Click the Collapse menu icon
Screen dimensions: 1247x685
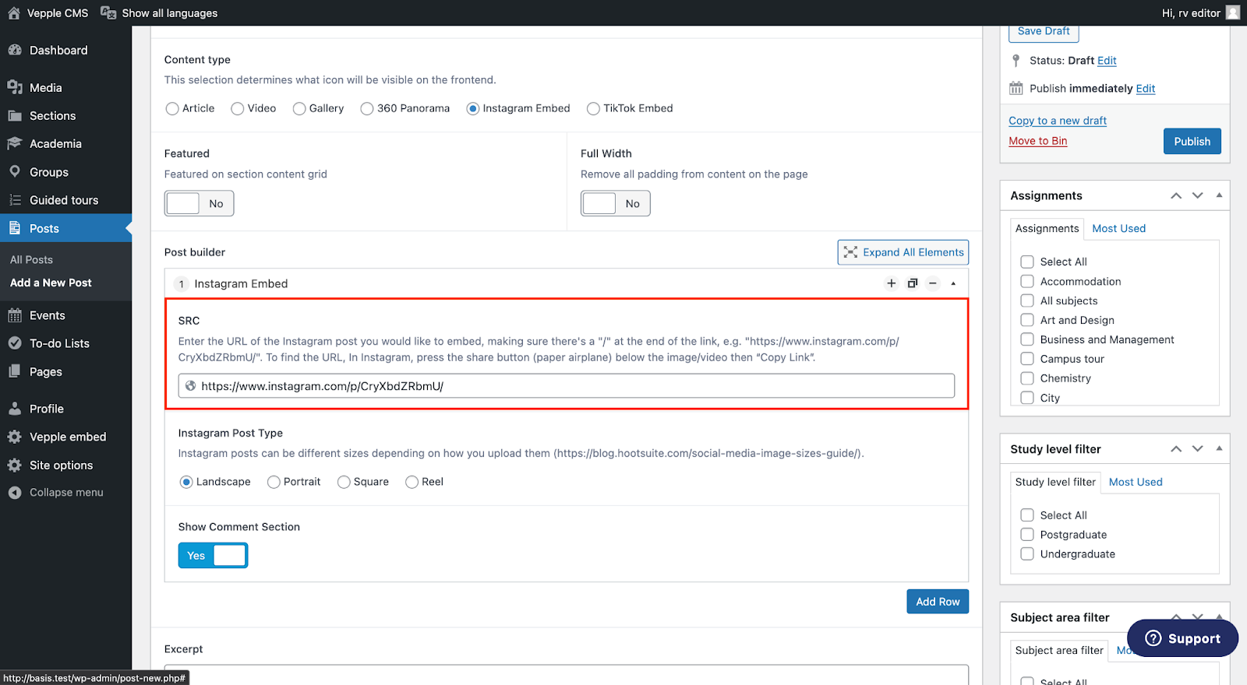click(15, 493)
